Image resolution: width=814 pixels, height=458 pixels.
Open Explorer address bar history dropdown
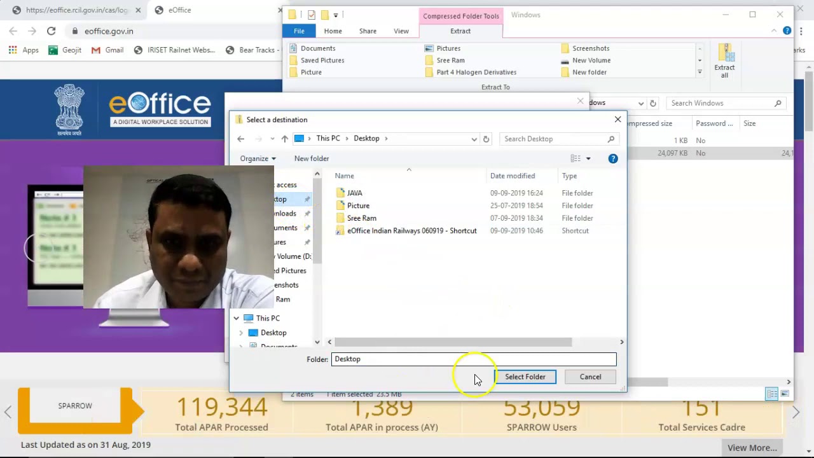(x=641, y=103)
